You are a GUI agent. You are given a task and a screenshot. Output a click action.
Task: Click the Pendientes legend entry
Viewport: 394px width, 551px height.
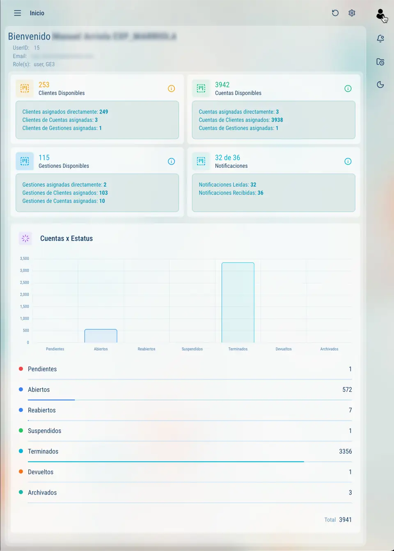tap(42, 369)
